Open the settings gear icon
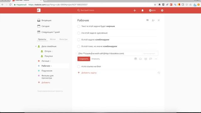Image resolution: width=201 pixels, height=113 pixels. (x=162, y=10)
